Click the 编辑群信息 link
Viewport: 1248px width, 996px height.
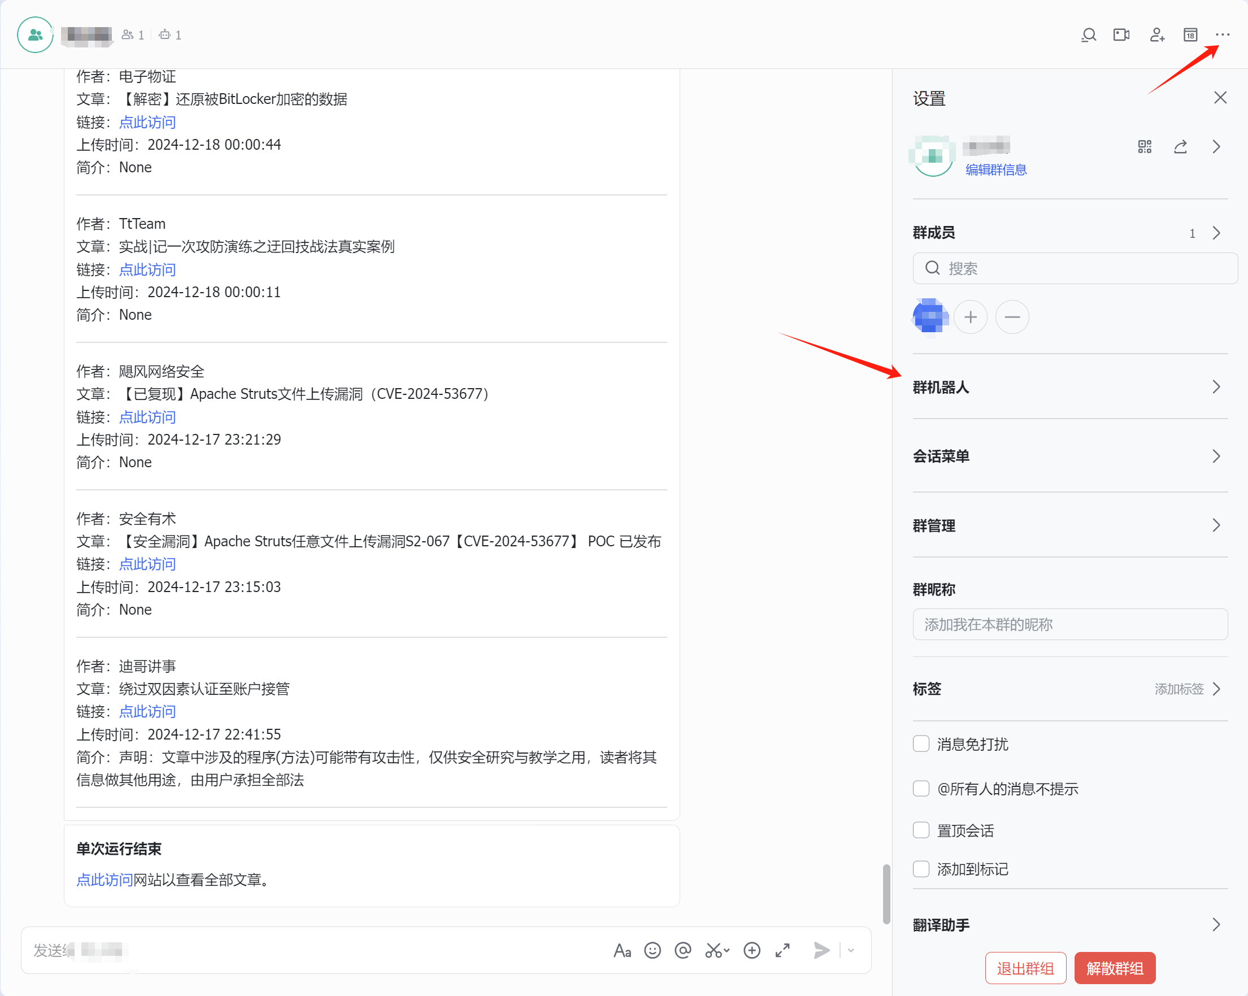(x=995, y=169)
